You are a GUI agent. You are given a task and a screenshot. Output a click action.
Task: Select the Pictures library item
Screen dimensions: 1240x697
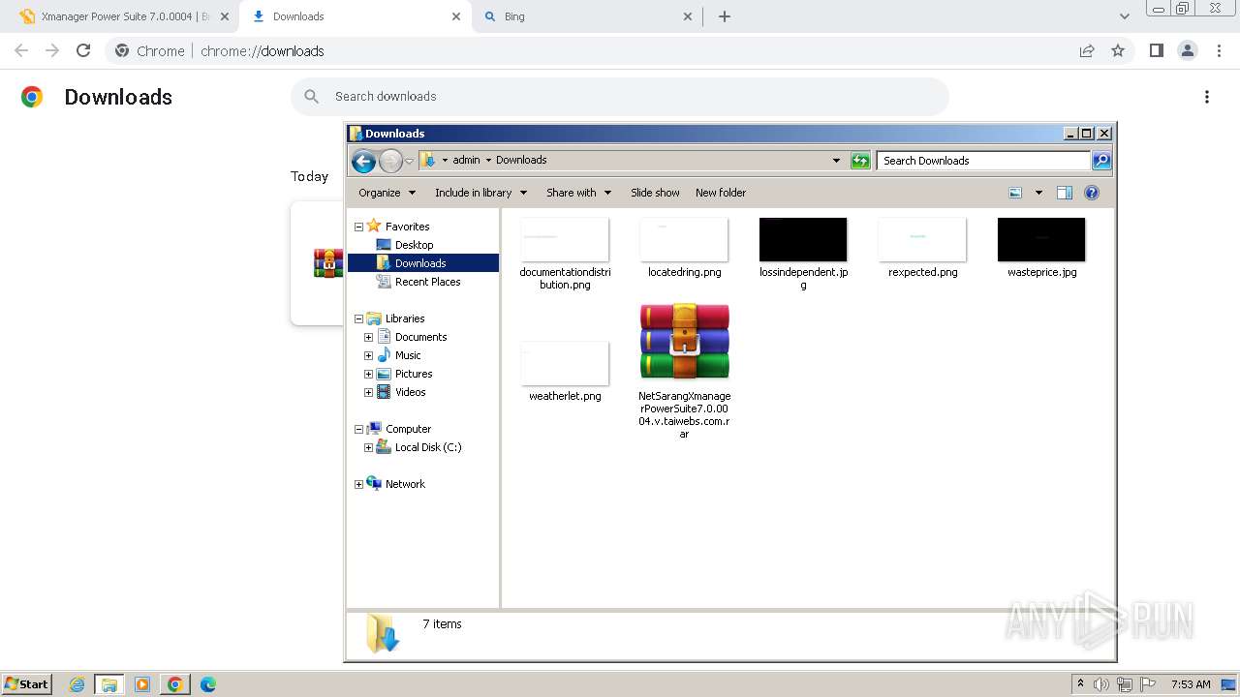pos(414,374)
